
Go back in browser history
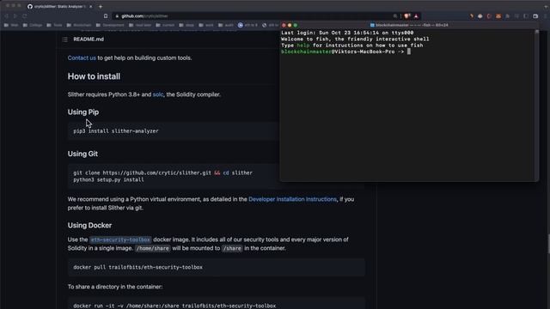point(6,15)
